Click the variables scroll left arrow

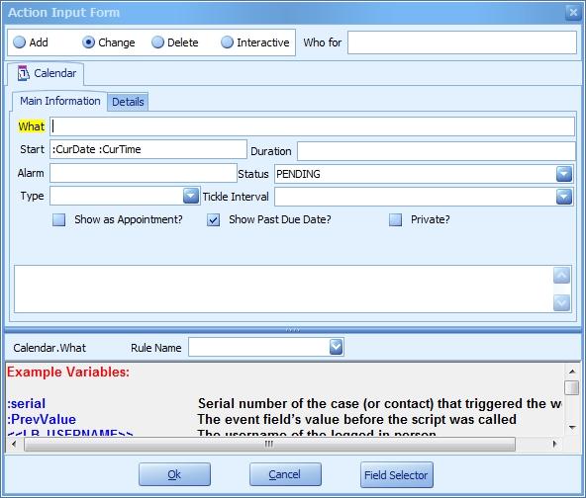14,444
